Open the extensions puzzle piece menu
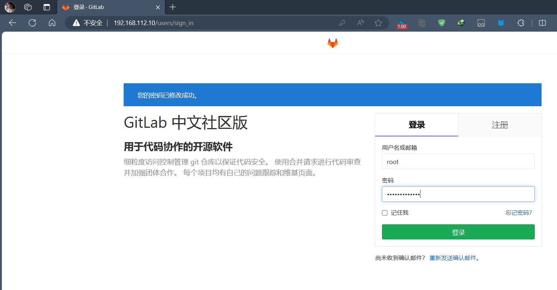 pos(521,23)
